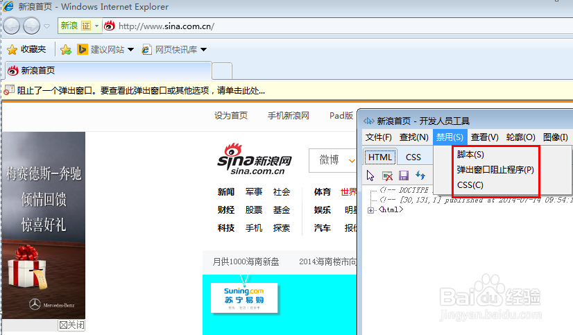Open the Pad版 link

tap(341, 116)
